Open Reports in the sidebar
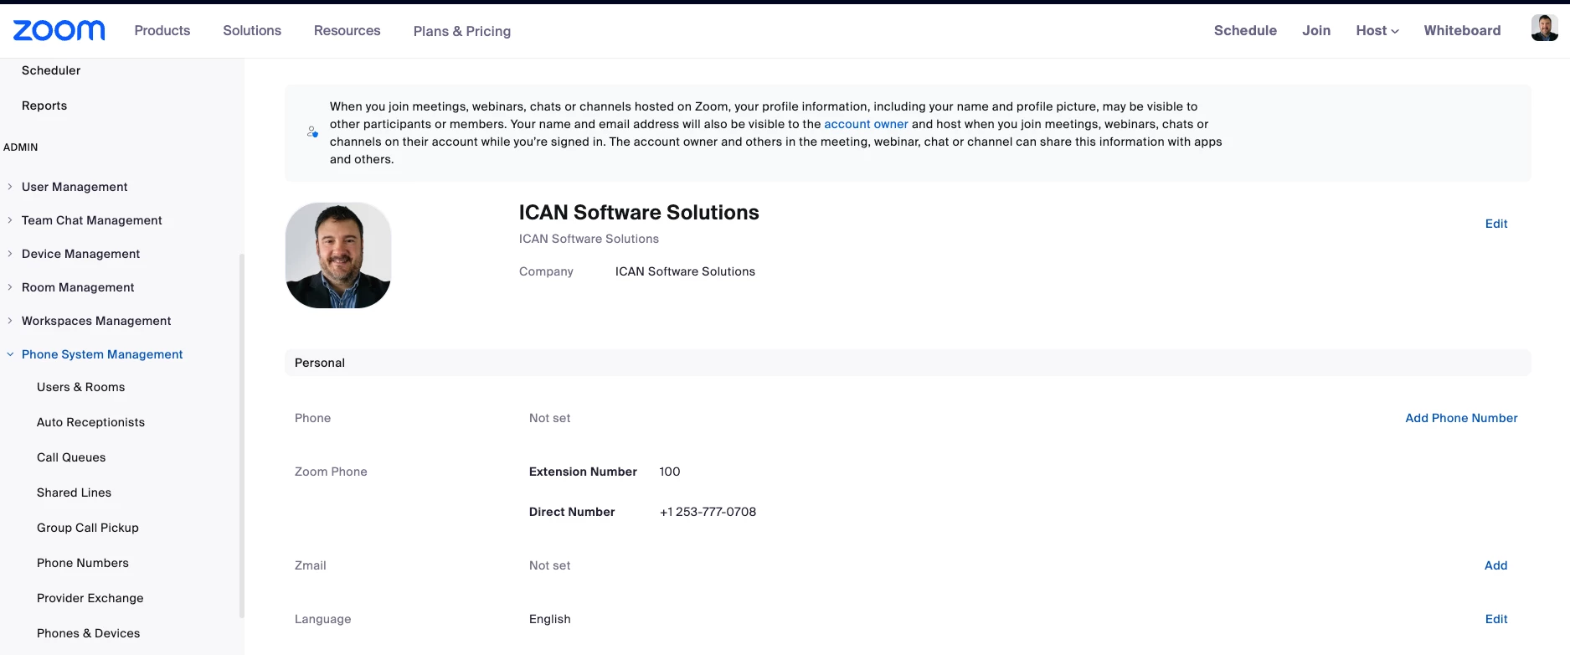Viewport: 1570px width, 655px height. [44, 106]
